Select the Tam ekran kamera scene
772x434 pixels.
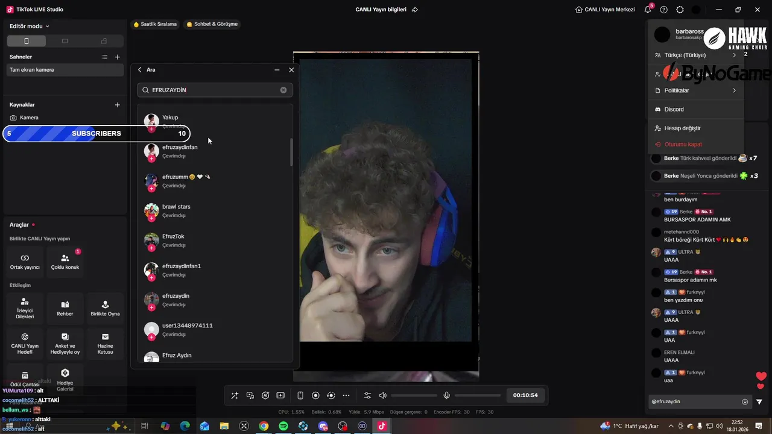coord(65,70)
